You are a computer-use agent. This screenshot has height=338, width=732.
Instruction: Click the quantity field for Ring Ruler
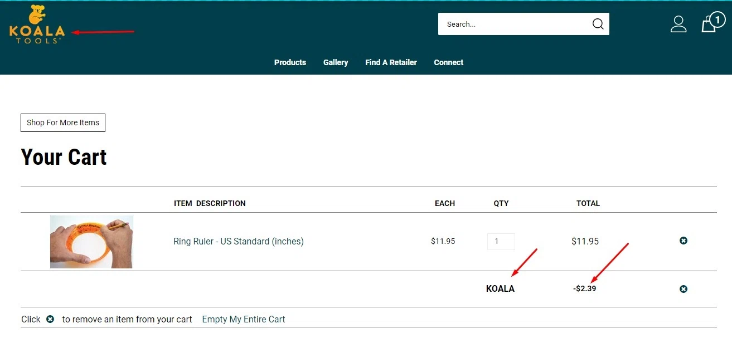point(501,242)
